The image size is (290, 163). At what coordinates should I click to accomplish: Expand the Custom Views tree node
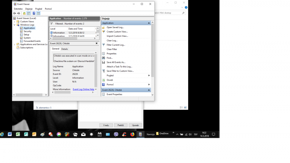pos(15,22)
